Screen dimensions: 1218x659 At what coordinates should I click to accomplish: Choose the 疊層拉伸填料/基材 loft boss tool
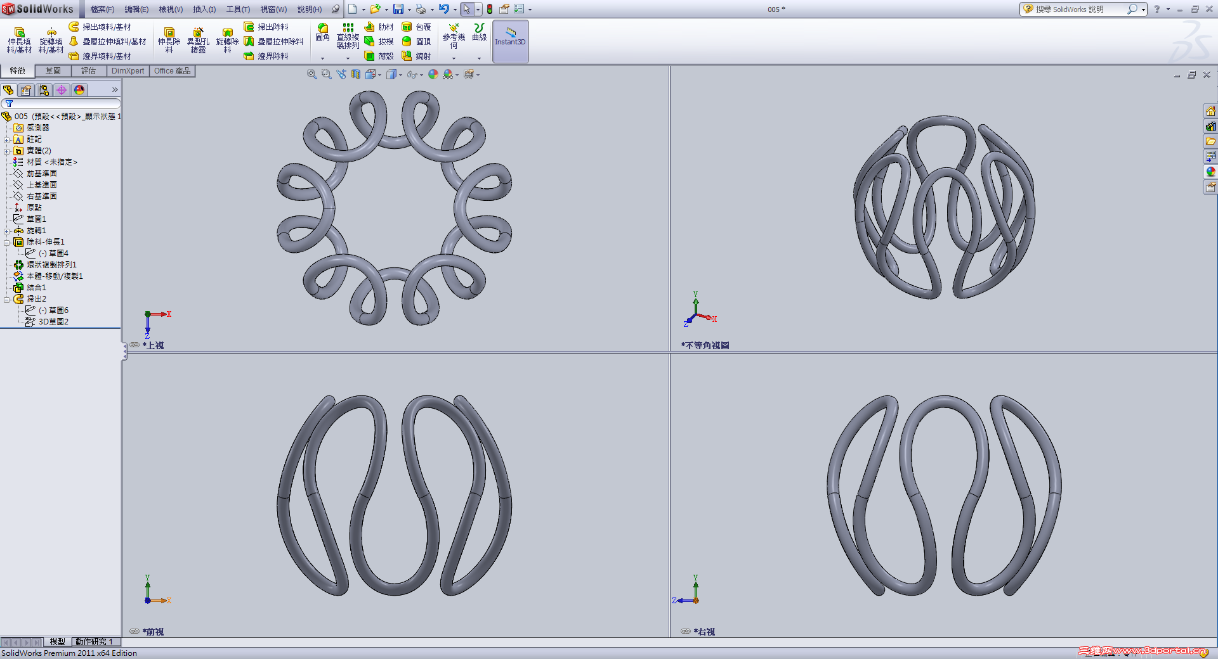[x=107, y=41]
